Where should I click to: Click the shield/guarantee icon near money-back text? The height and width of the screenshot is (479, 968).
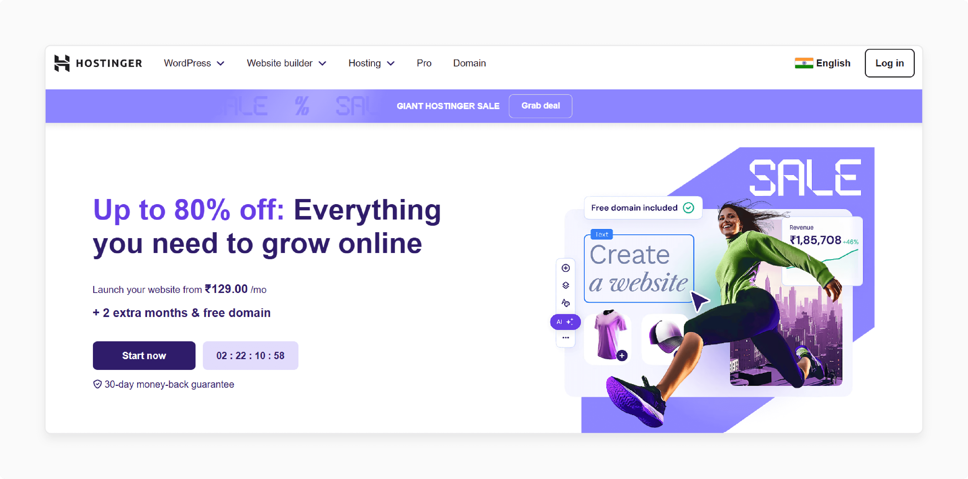96,384
